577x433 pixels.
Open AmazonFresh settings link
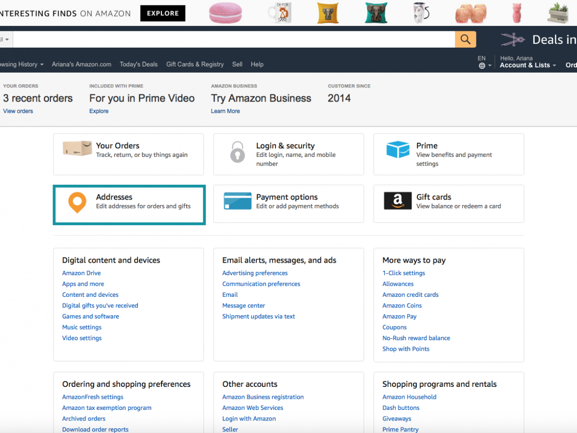click(x=93, y=397)
